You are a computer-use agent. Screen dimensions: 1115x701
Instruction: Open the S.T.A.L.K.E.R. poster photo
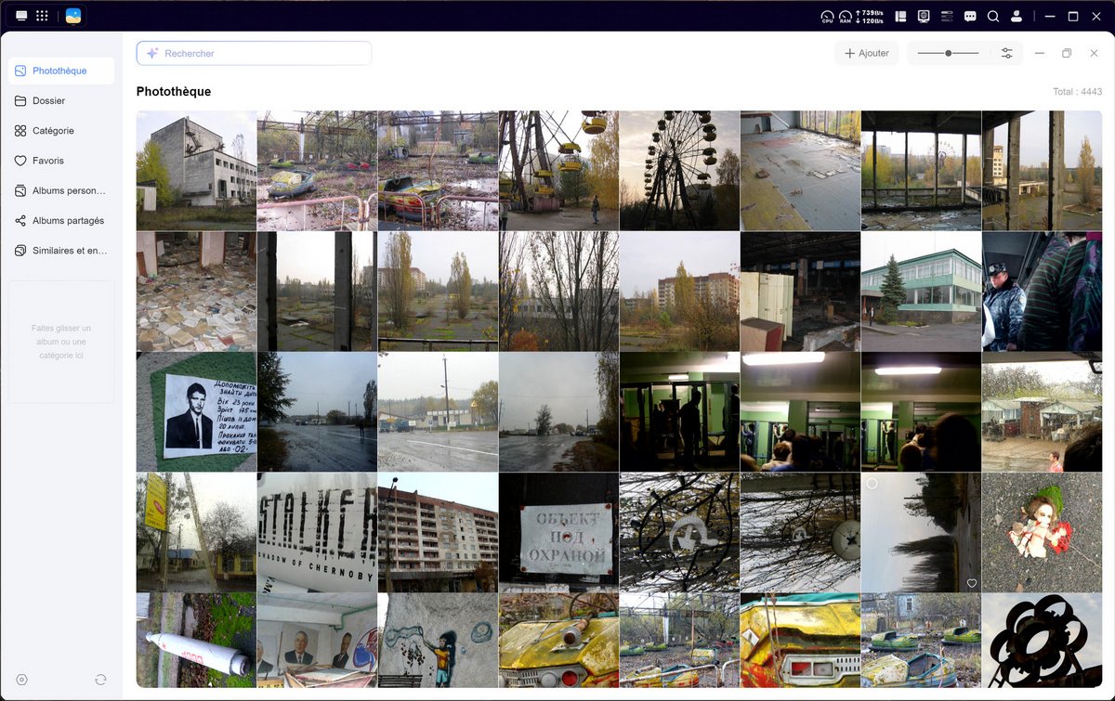(317, 533)
